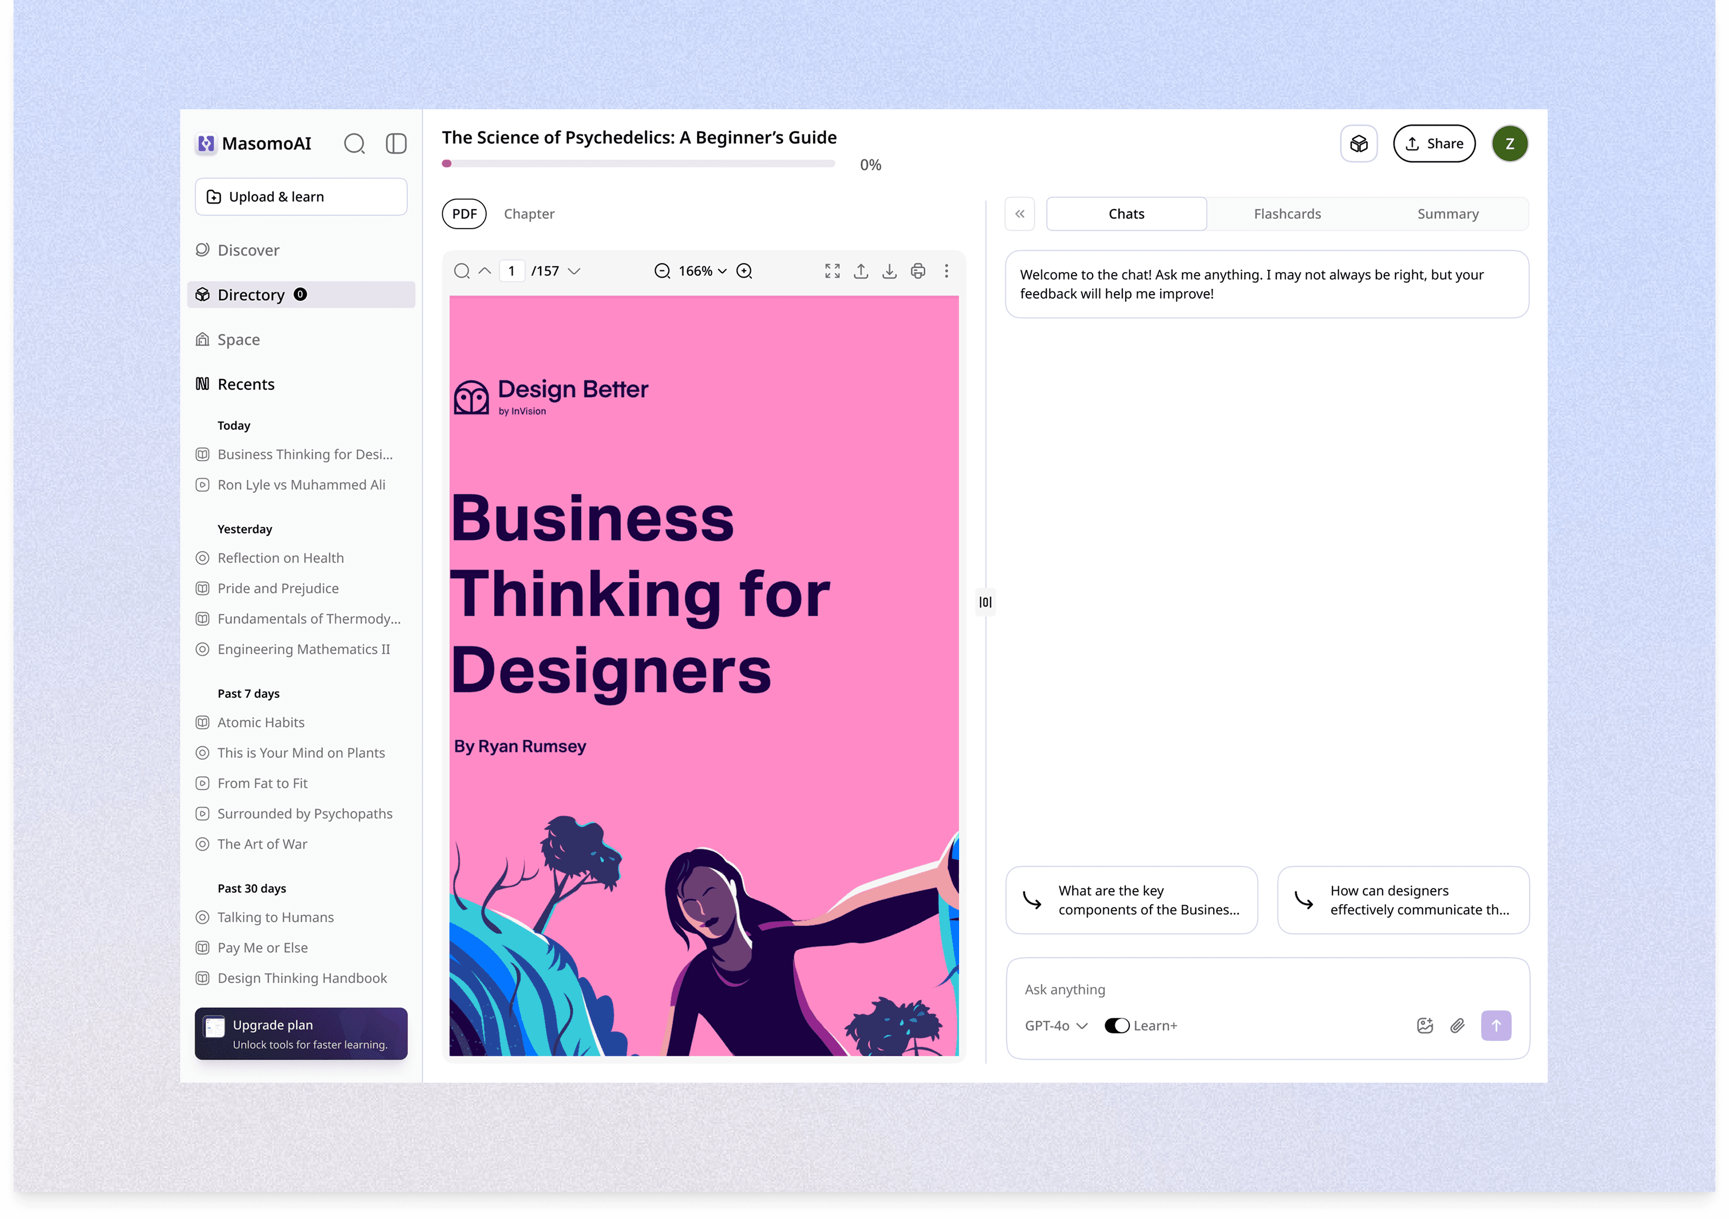
Task: Click the fullscreen icon in PDF toolbar
Action: [832, 271]
